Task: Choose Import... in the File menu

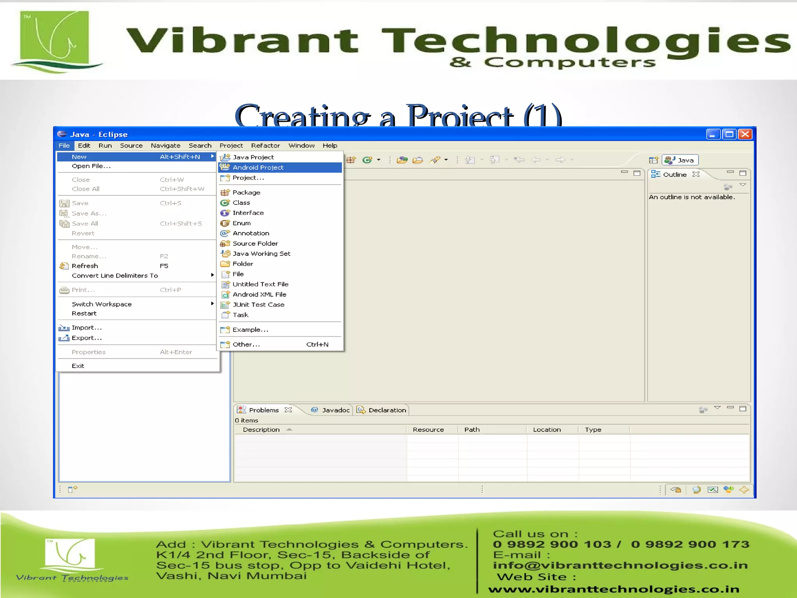Action: pos(87,328)
